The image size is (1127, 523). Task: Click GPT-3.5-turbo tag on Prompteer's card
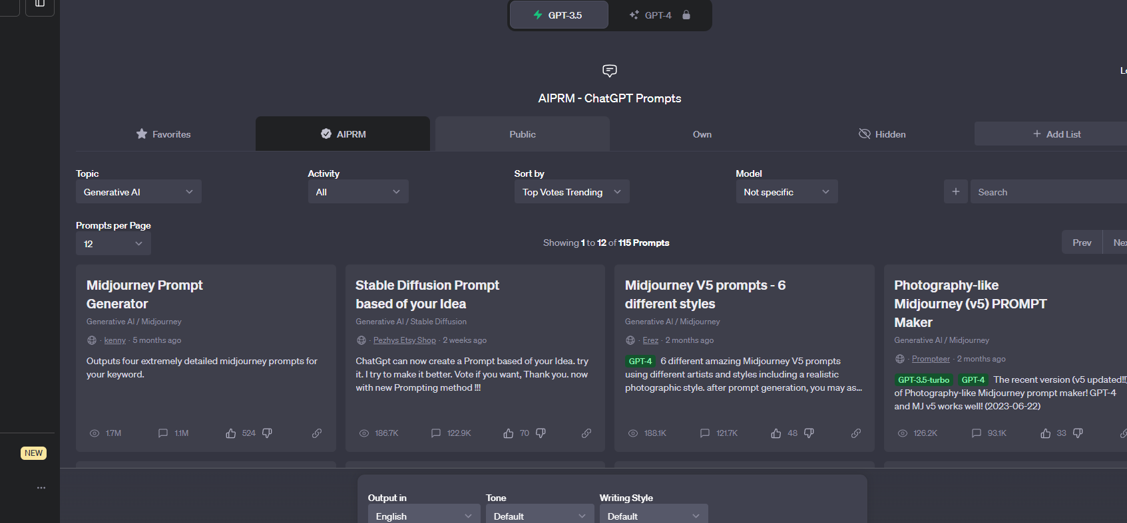point(923,380)
